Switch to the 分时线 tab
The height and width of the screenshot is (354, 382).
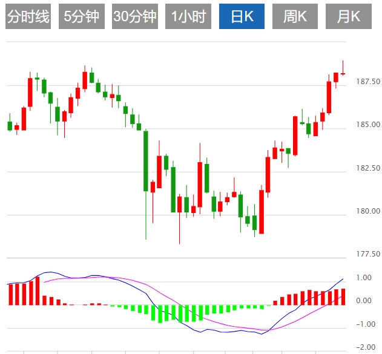point(28,17)
